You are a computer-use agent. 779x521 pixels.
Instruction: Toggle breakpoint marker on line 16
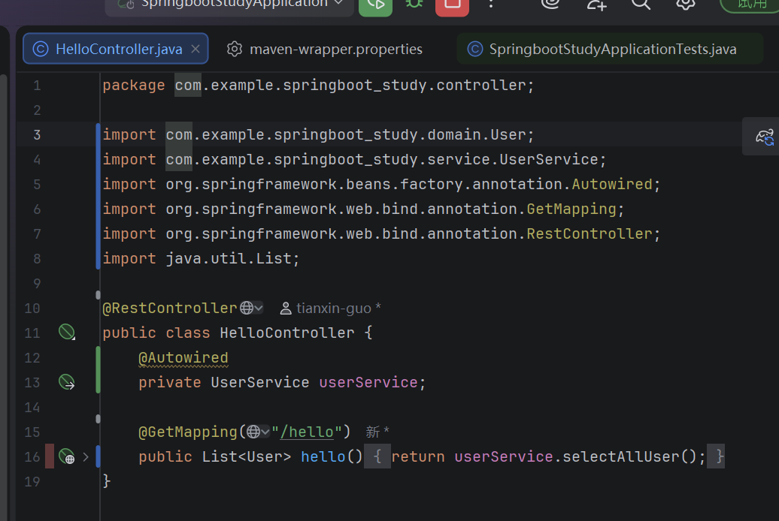(50, 456)
